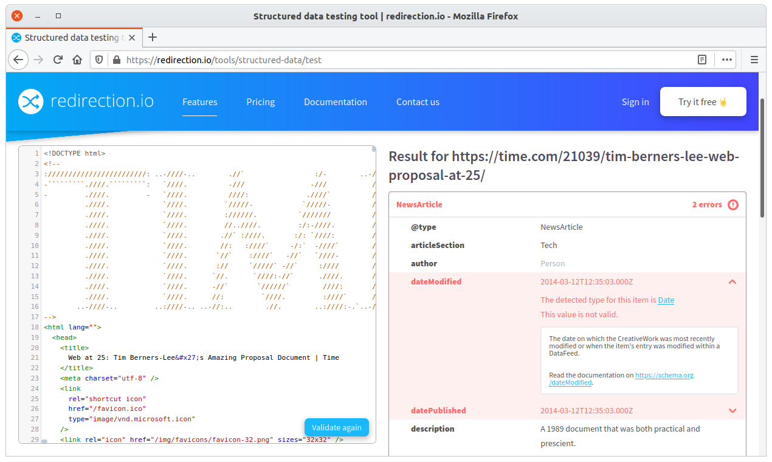The width and height of the screenshot is (772, 462).
Task: Go to Documentation
Action: coord(336,102)
